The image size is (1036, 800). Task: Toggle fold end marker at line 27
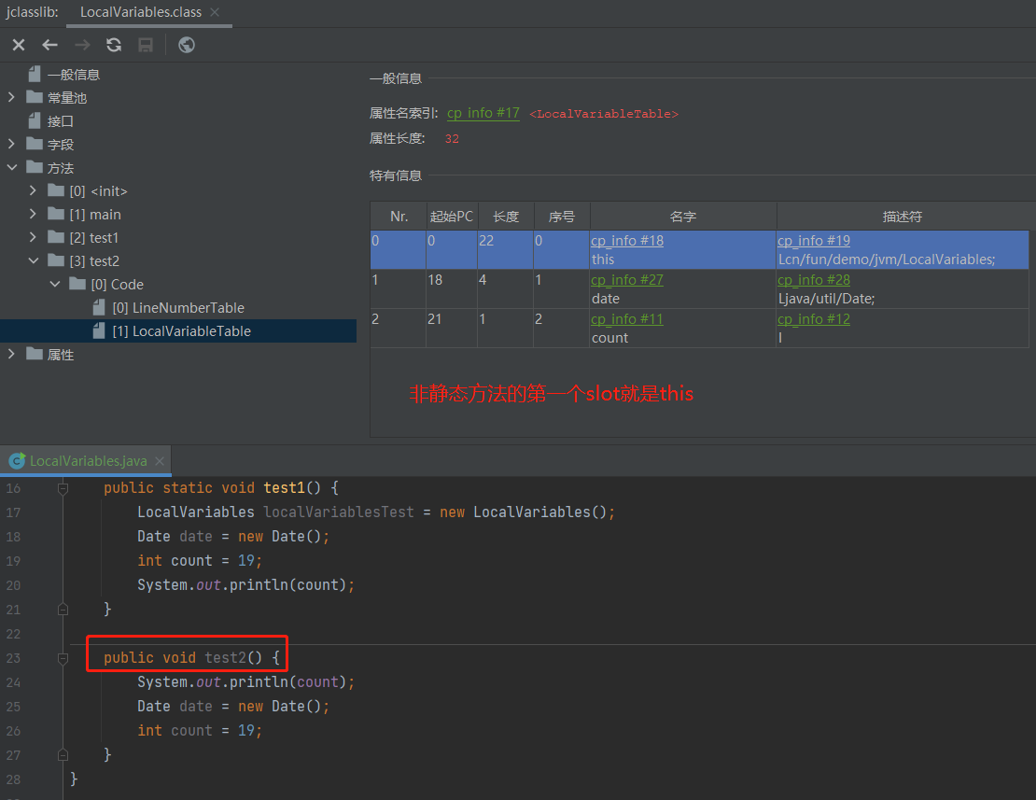click(63, 754)
